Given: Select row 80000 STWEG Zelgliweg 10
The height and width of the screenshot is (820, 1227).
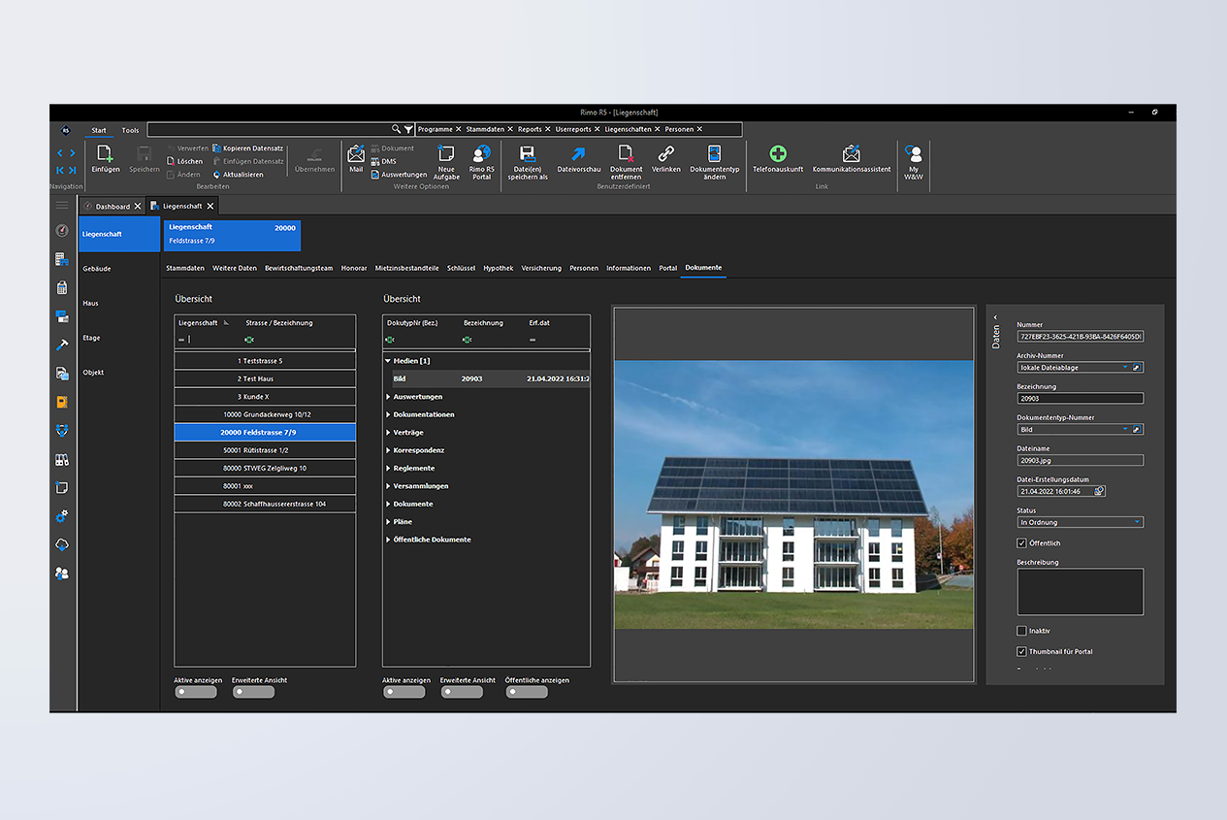Looking at the screenshot, I should coord(265,468).
